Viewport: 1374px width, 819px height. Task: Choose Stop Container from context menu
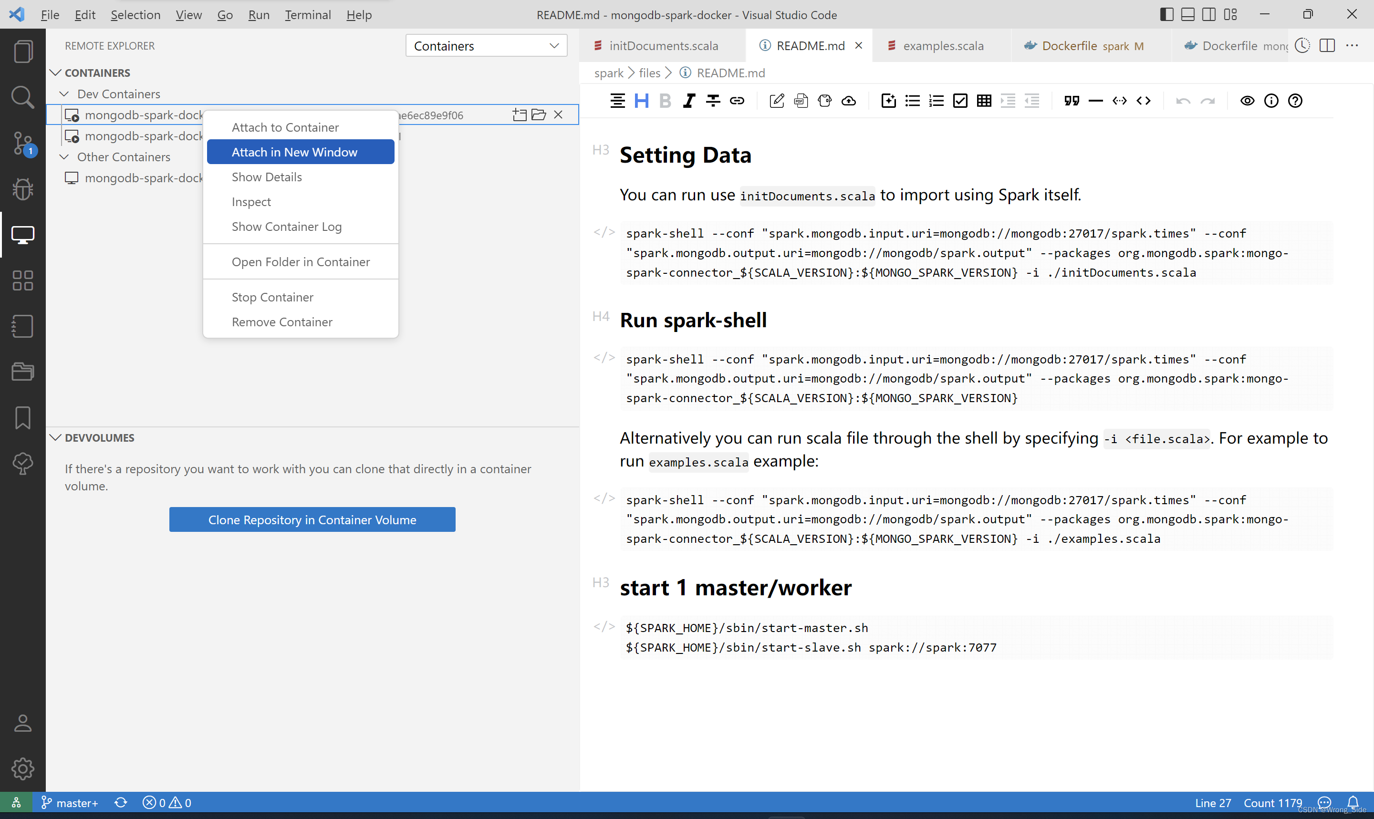(x=272, y=297)
